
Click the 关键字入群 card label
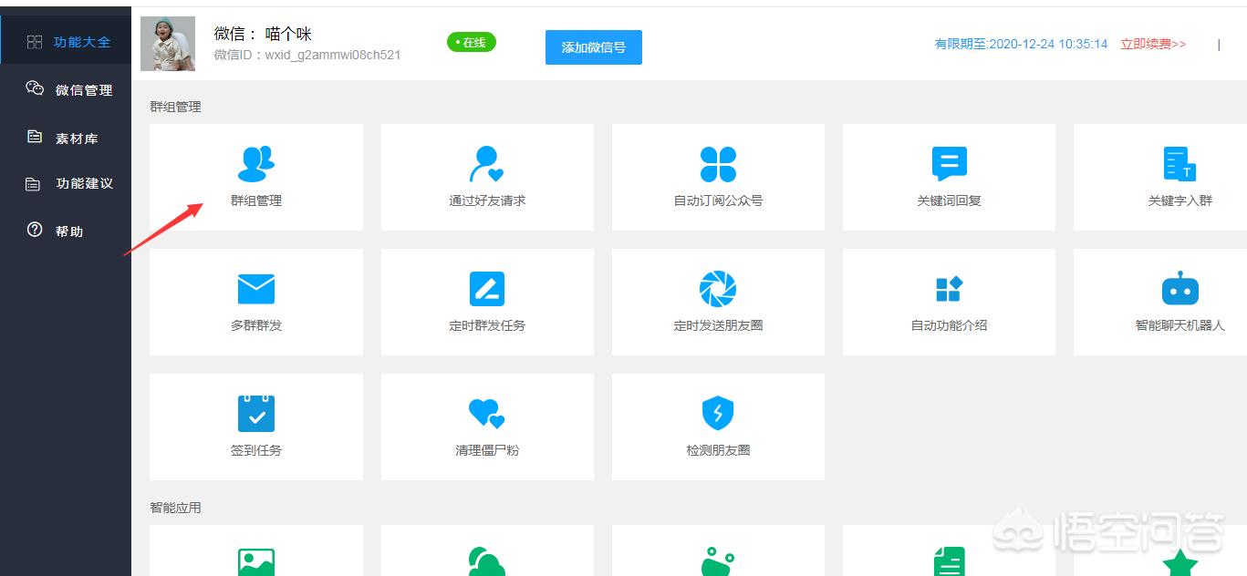coord(1179,201)
